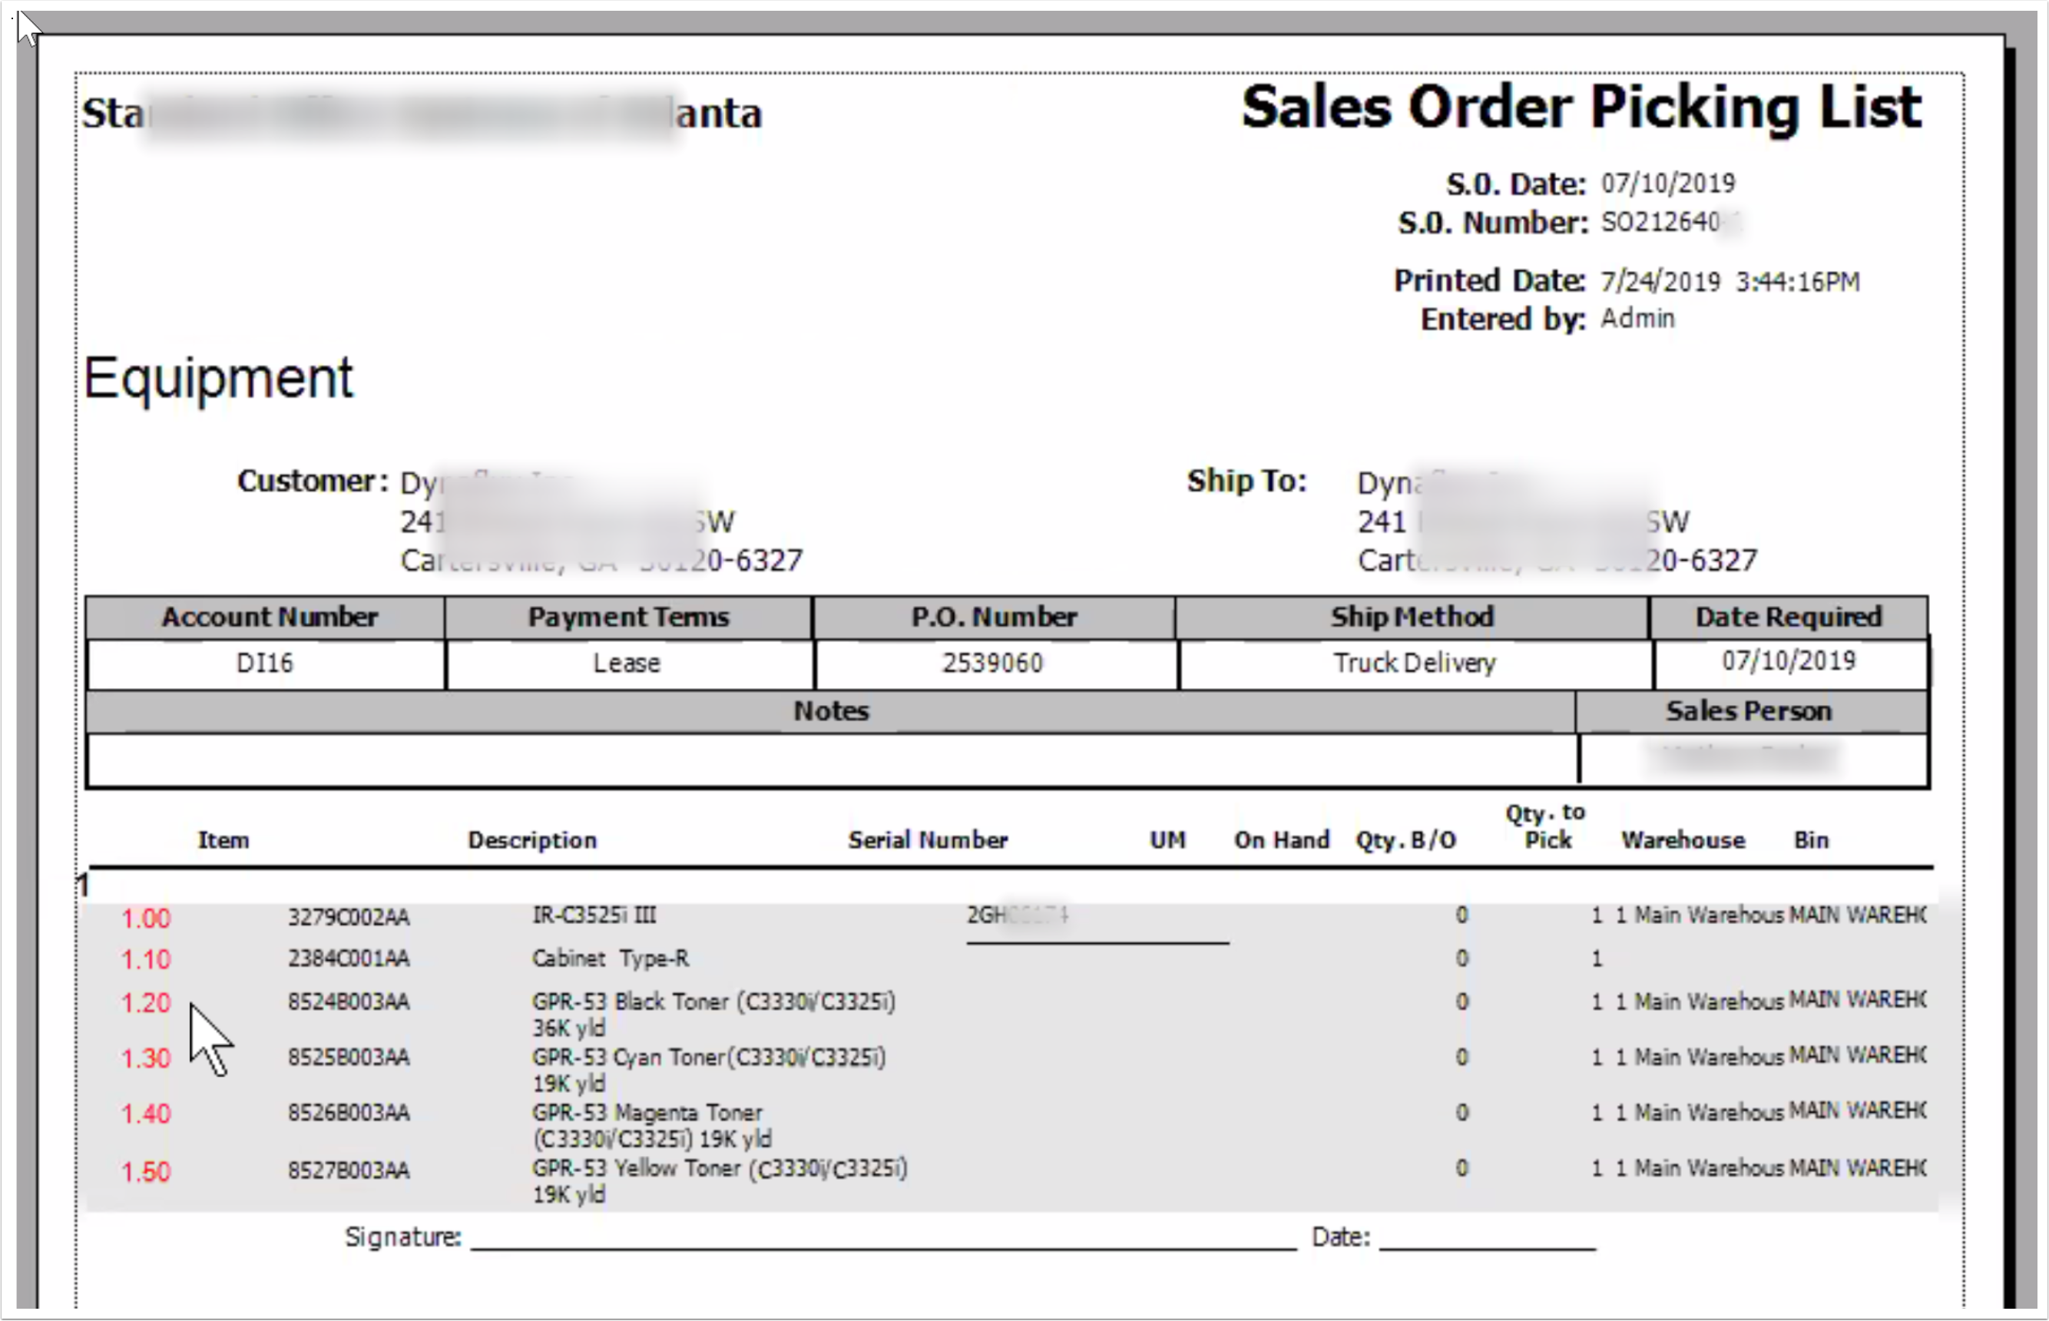
Task: Click the S.O. Date value 07/10/2019
Action: pyautogui.click(x=1667, y=184)
